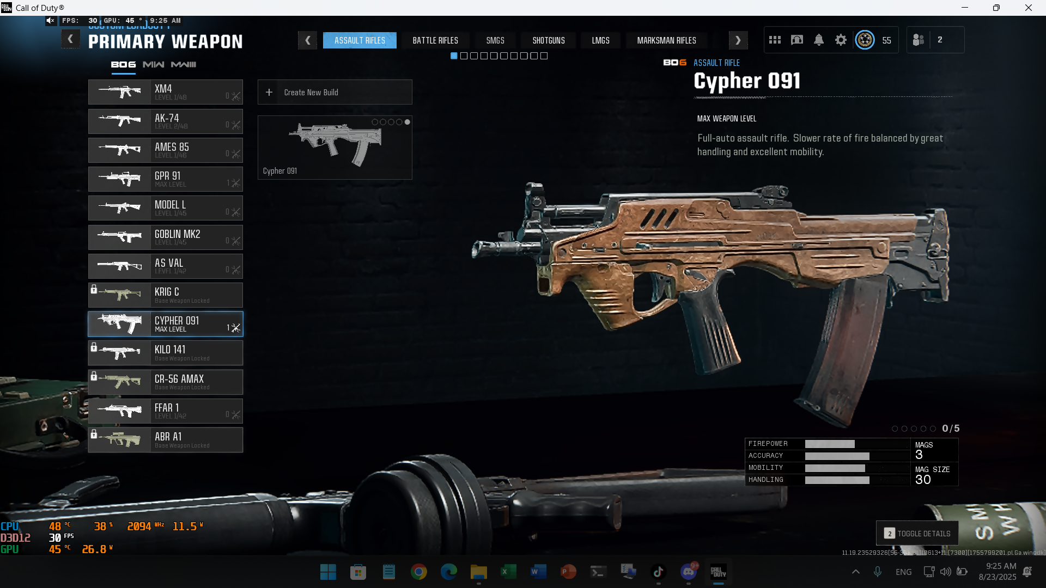Click Create New Build button
This screenshot has height=588, width=1046.
(335, 93)
